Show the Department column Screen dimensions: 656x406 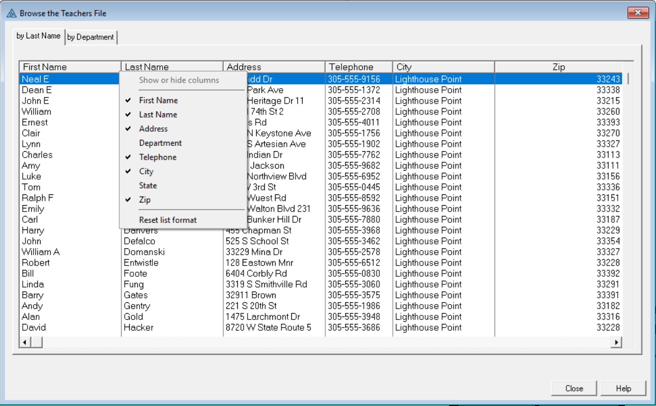pyautogui.click(x=160, y=143)
